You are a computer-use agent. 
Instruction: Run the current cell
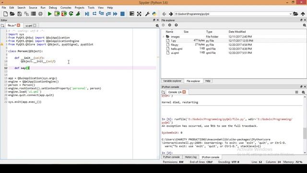(x=57, y=14)
